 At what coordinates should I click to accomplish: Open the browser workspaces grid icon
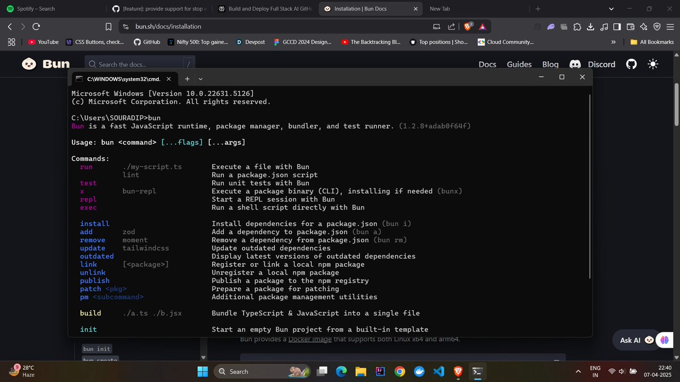tap(11, 42)
